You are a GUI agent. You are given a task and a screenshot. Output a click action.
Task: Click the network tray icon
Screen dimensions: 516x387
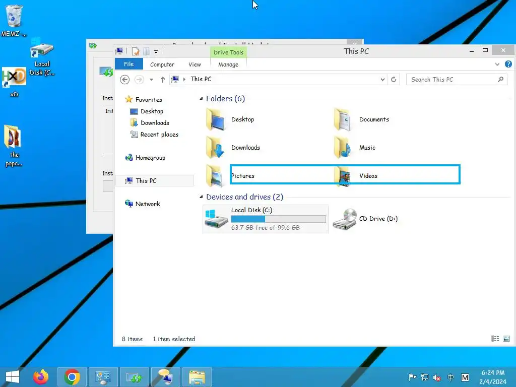[x=425, y=377]
